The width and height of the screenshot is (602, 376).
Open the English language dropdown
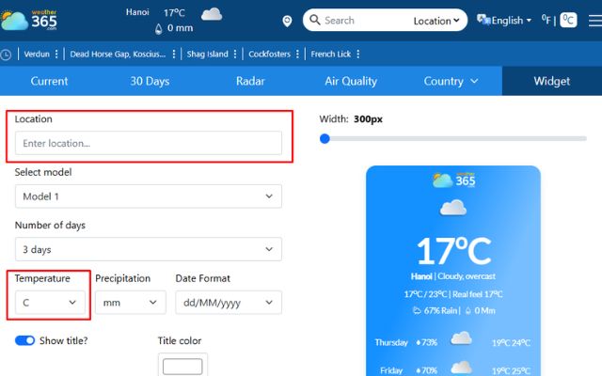(x=511, y=21)
